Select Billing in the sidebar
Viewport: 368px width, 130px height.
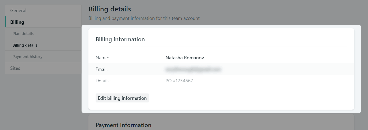pos(17,22)
